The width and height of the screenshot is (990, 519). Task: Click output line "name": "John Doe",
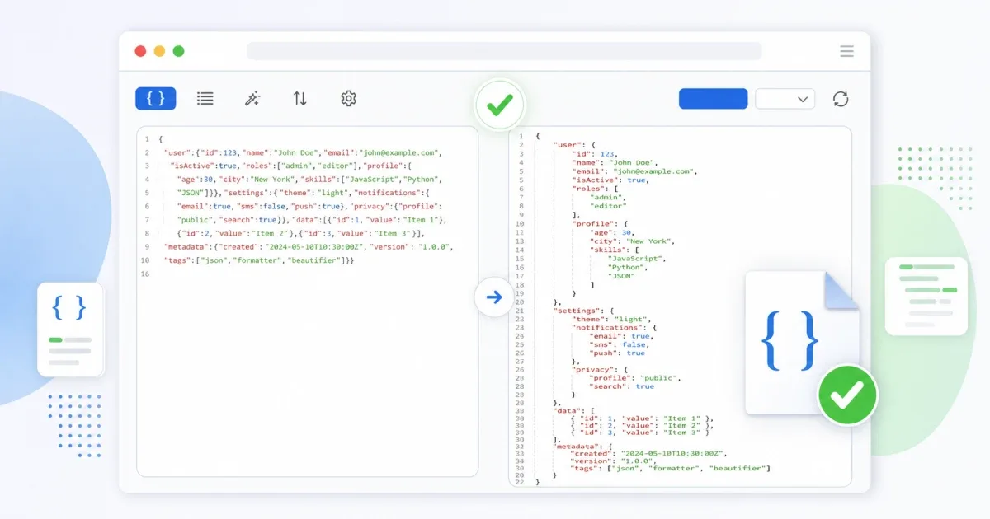pos(613,162)
